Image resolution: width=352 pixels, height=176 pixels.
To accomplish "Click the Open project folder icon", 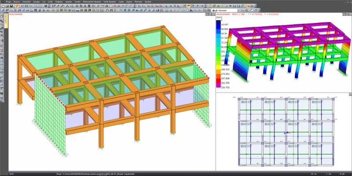I will tap(7, 6).
